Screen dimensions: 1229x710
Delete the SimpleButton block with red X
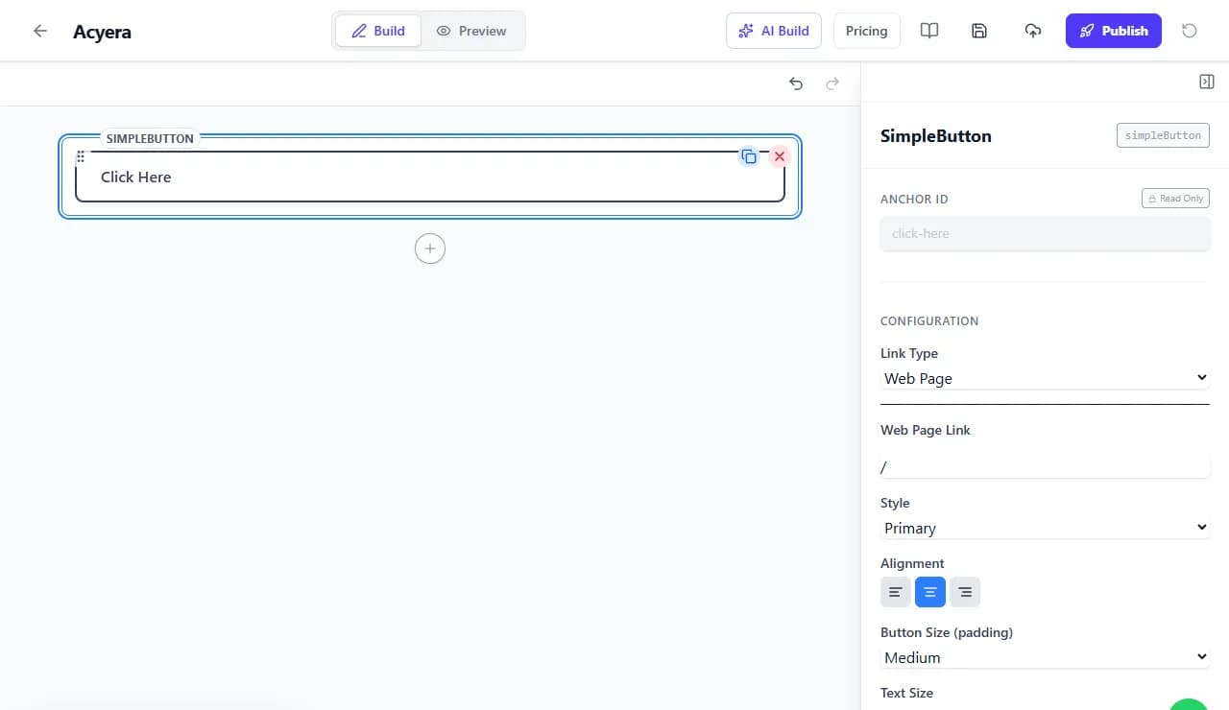click(780, 156)
